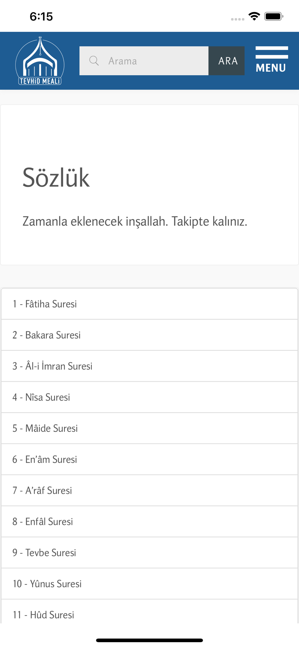This screenshot has width=299, height=648.
Task: Select 10 - Yûnus Suresi
Action: point(149,584)
